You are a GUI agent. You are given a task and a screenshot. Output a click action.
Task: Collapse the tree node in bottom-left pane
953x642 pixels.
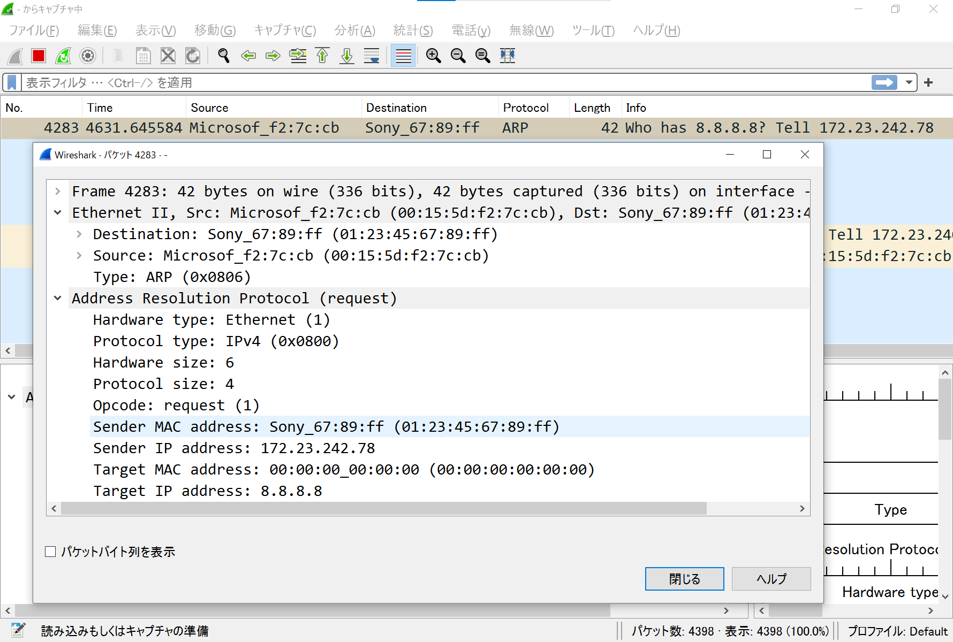(x=12, y=397)
